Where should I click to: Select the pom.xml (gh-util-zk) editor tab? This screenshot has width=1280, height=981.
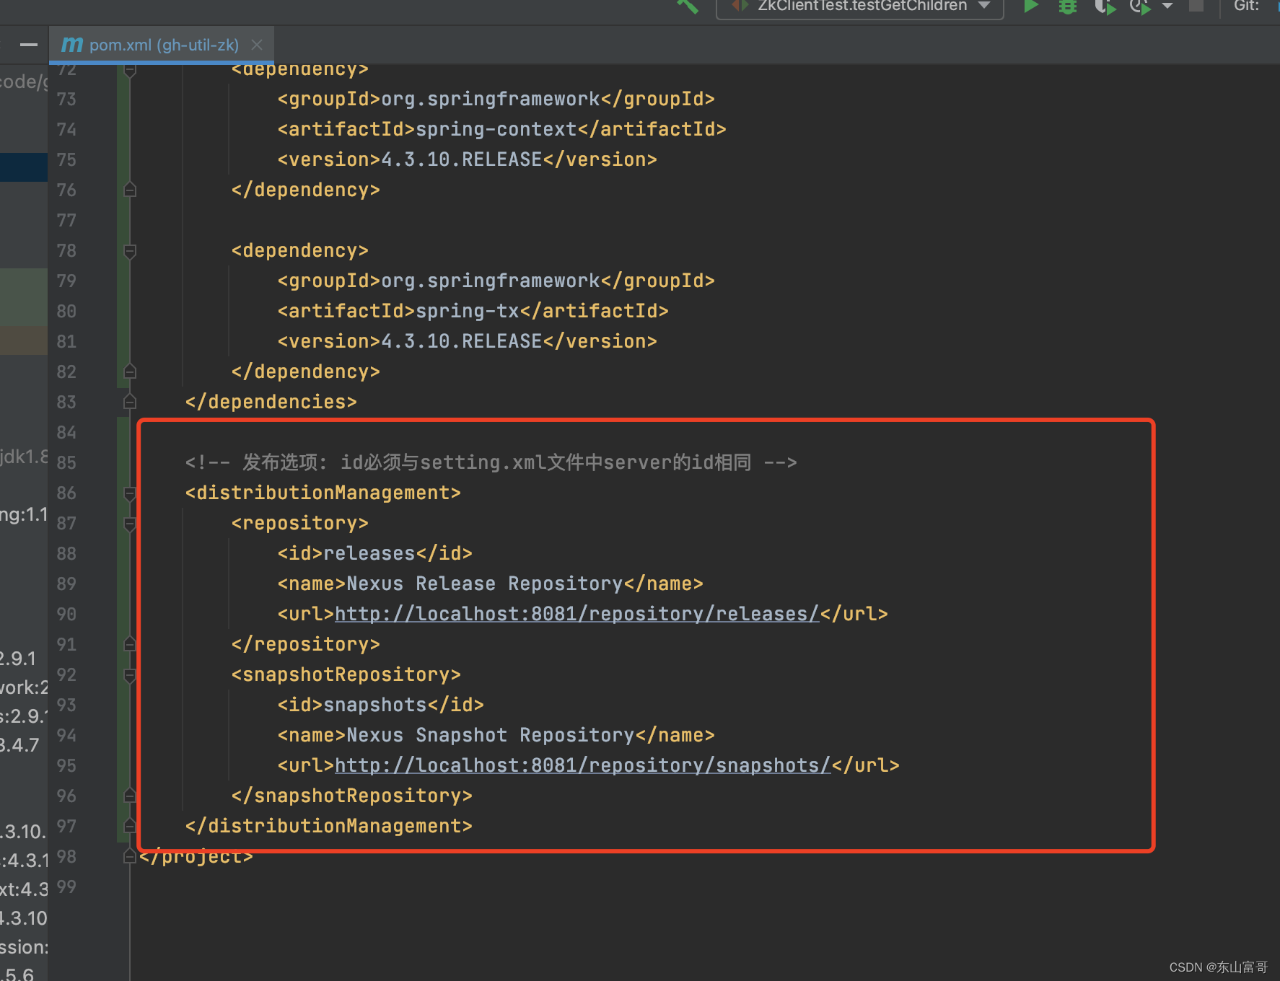tap(163, 45)
